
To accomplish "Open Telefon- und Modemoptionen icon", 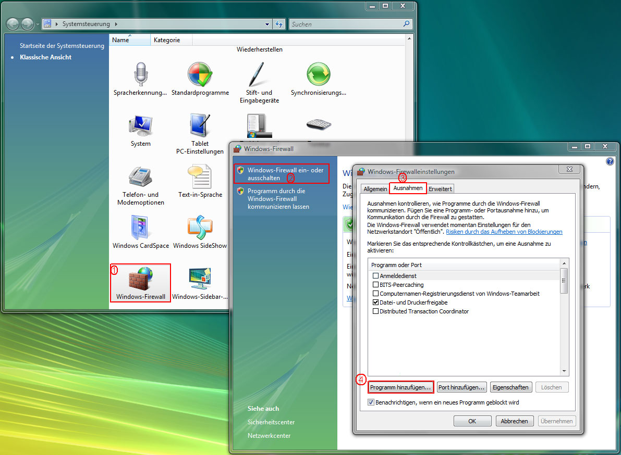I will pos(141,185).
